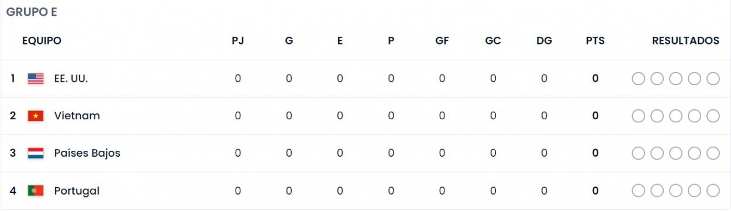Open the Portugal team page
The image size is (731, 211).
(x=77, y=191)
